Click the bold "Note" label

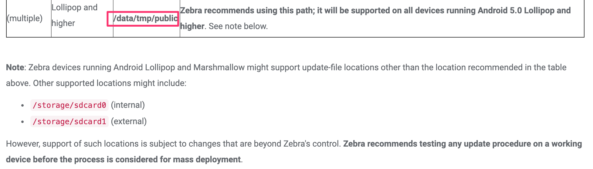click(x=15, y=67)
